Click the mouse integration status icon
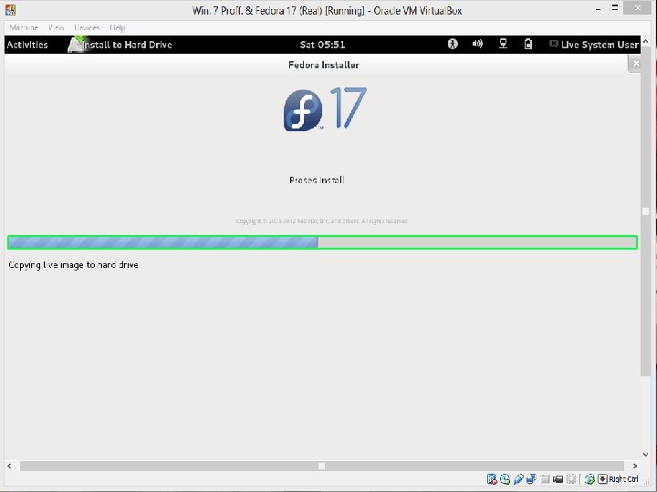This screenshot has height=492, width=657. [x=589, y=479]
